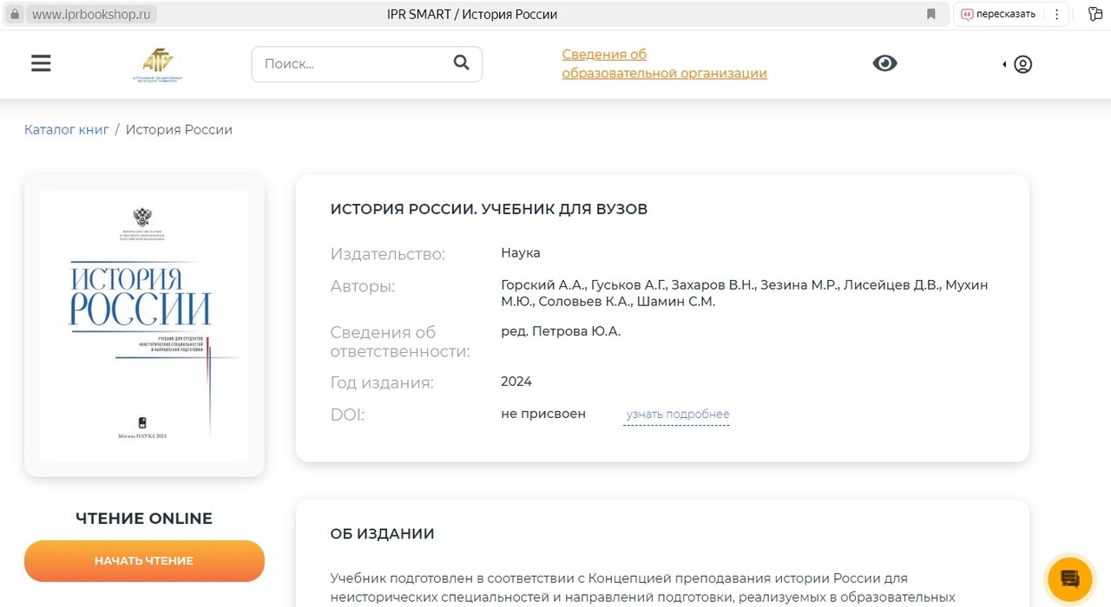Open the browser extensions icon
The width and height of the screenshot is (1111, 607).
click(1095, 14)
